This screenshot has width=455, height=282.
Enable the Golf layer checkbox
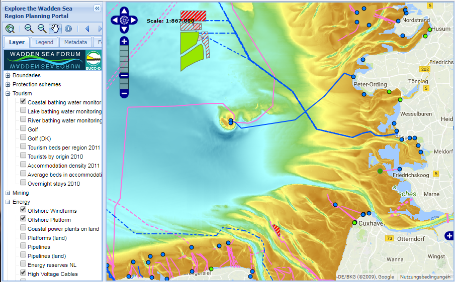23,129
